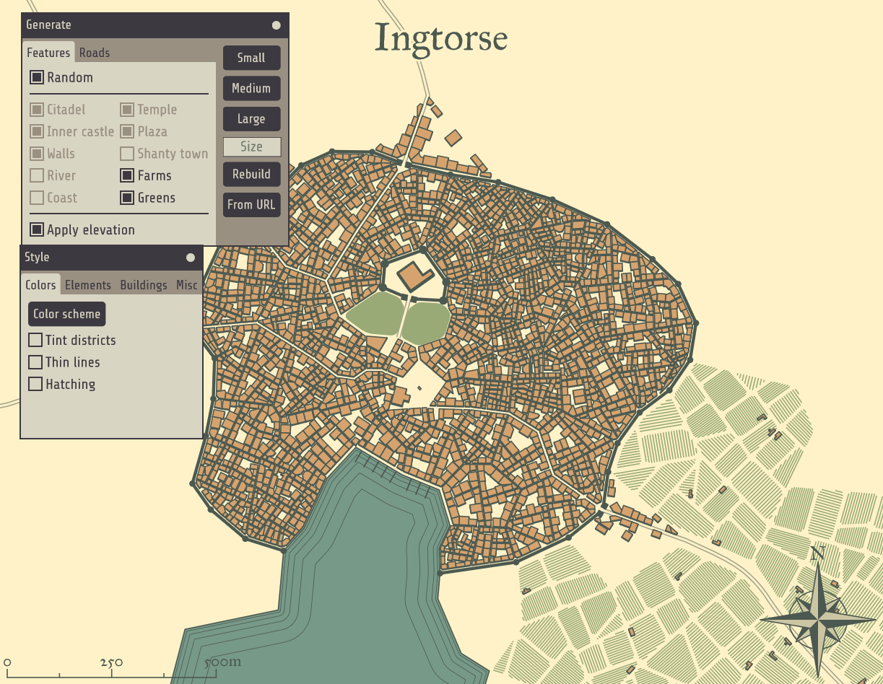Open the Buildings tab in the Style panel

point(144,285)
